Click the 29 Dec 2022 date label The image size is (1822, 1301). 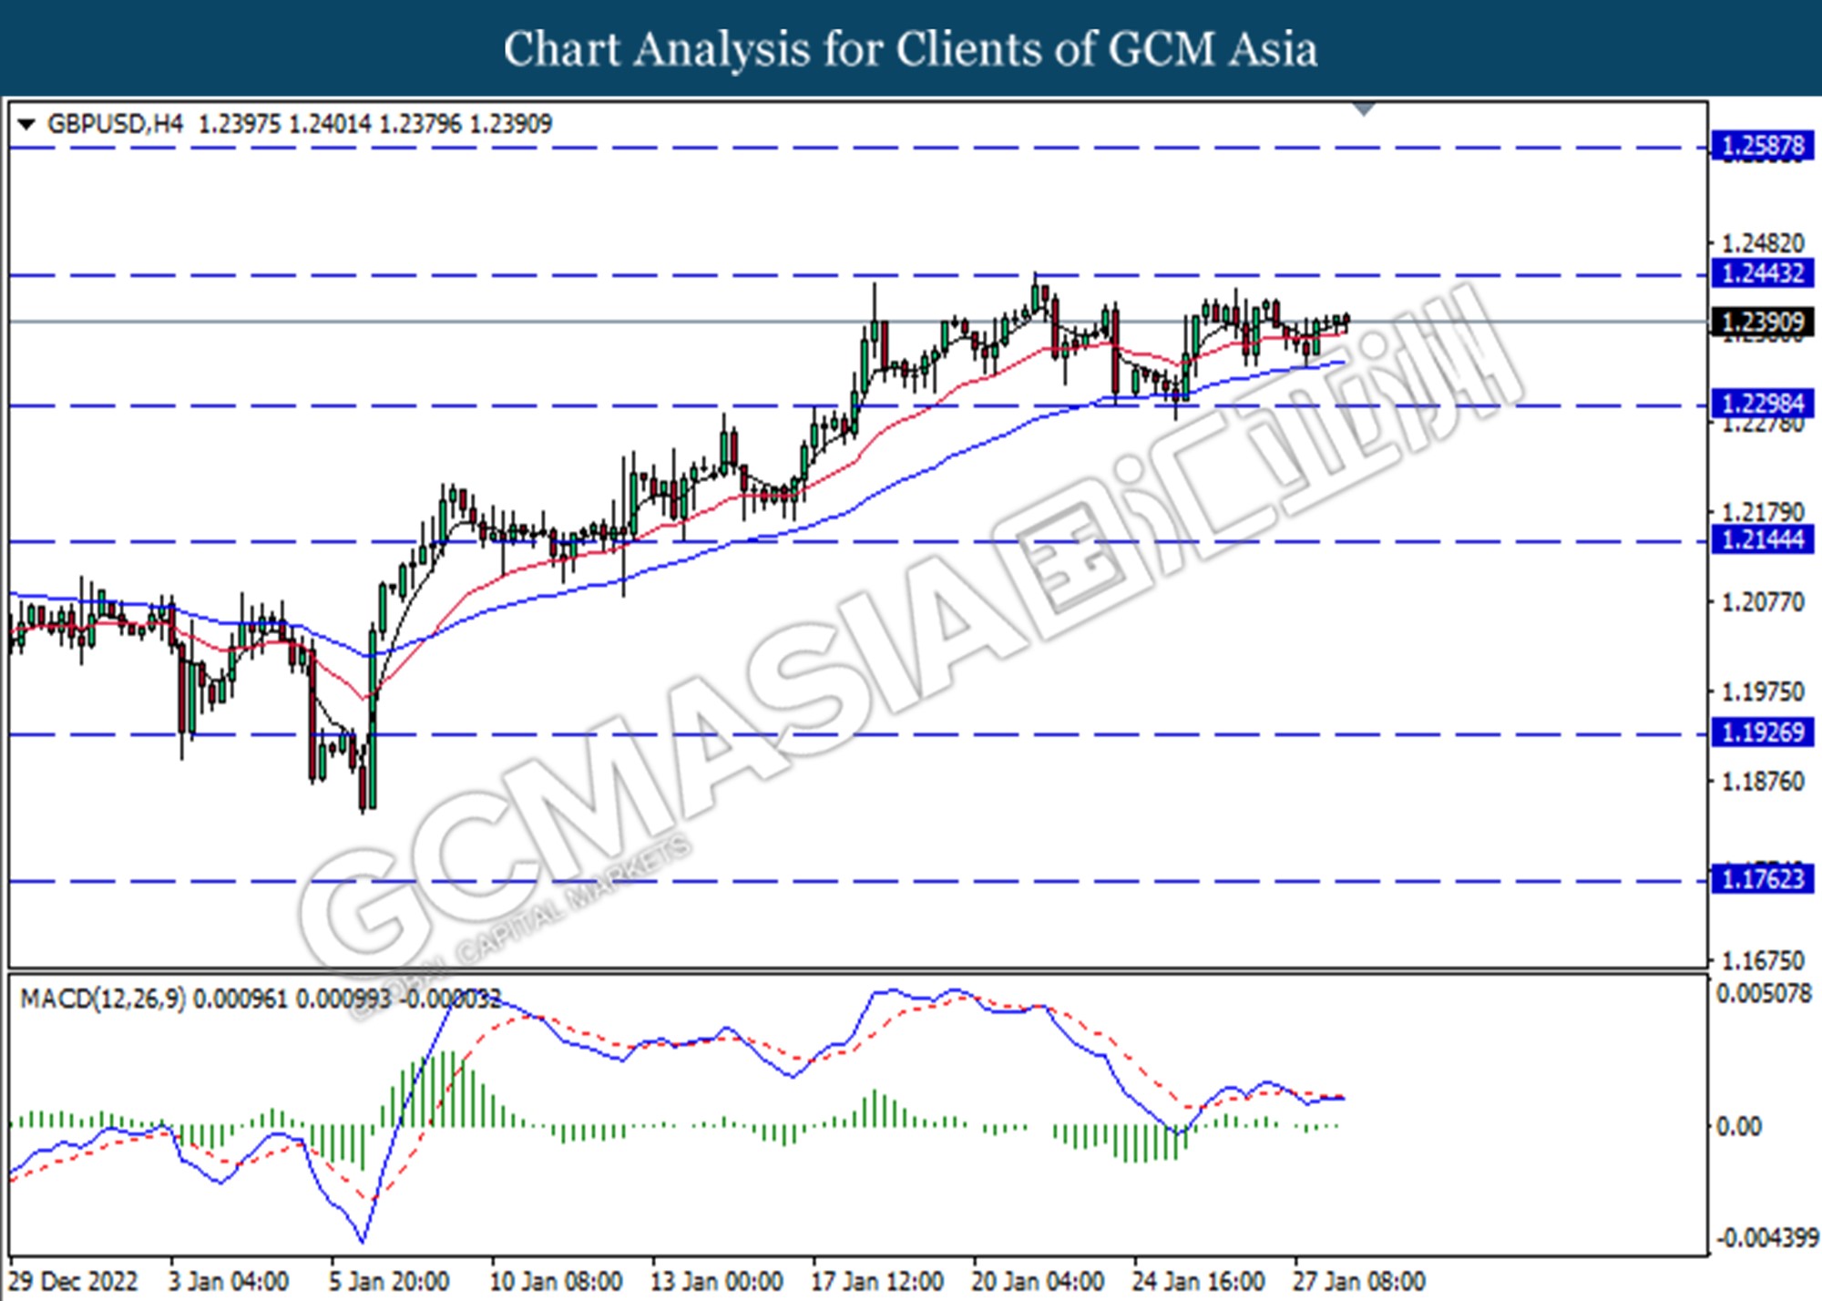(x=74, y=1281)
